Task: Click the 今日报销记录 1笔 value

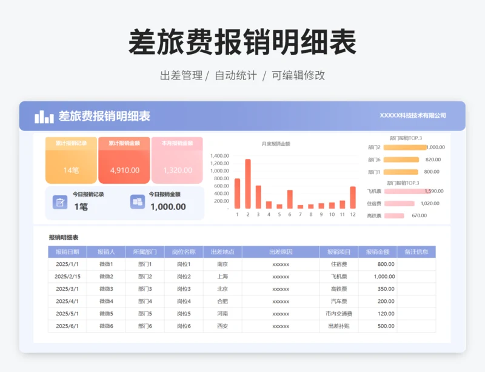Action: pos(81,207)
